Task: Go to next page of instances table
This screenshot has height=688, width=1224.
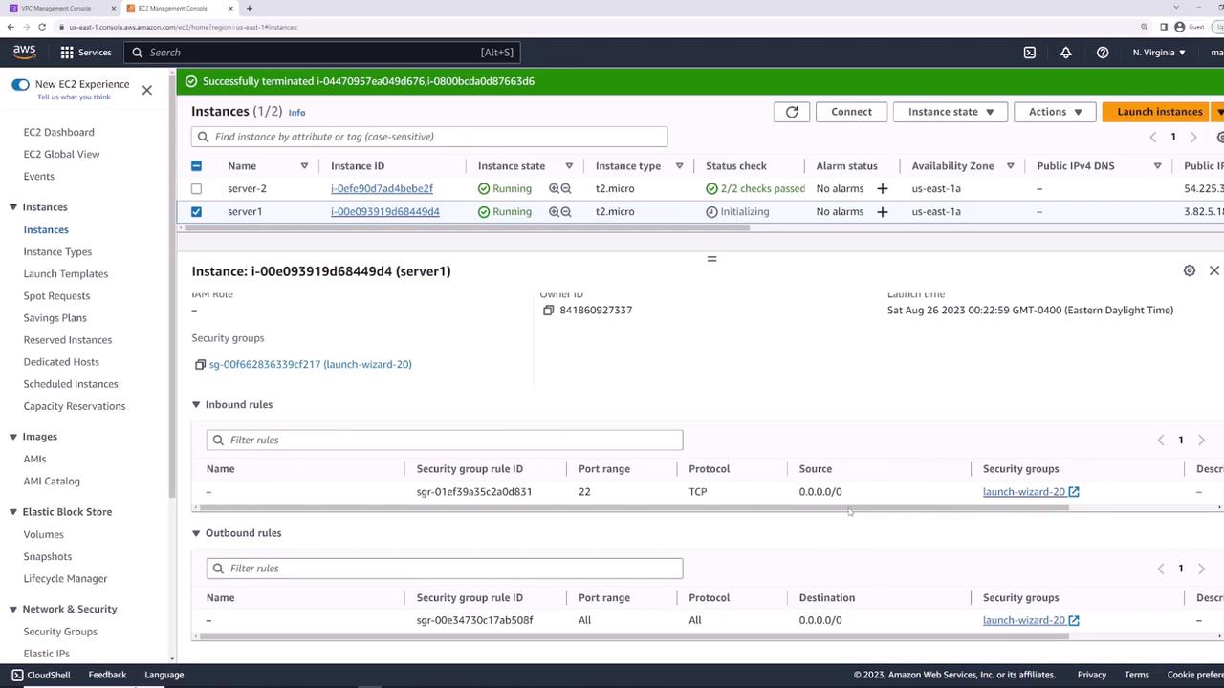Action: click(x=1193, y=138)
